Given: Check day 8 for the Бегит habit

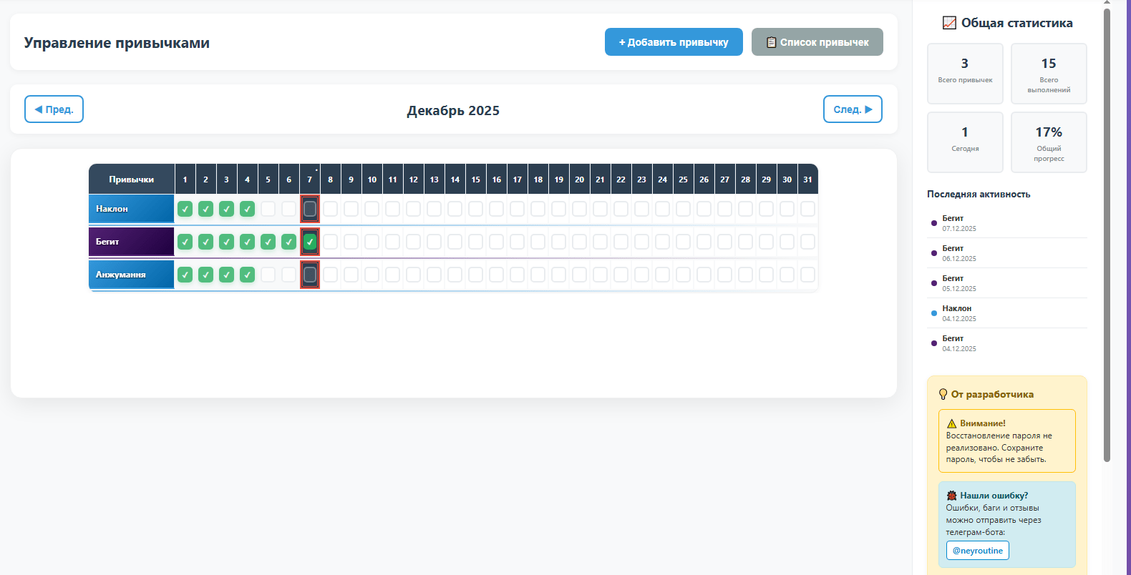Looking at the screenshot, I should (x=330, y=242).
